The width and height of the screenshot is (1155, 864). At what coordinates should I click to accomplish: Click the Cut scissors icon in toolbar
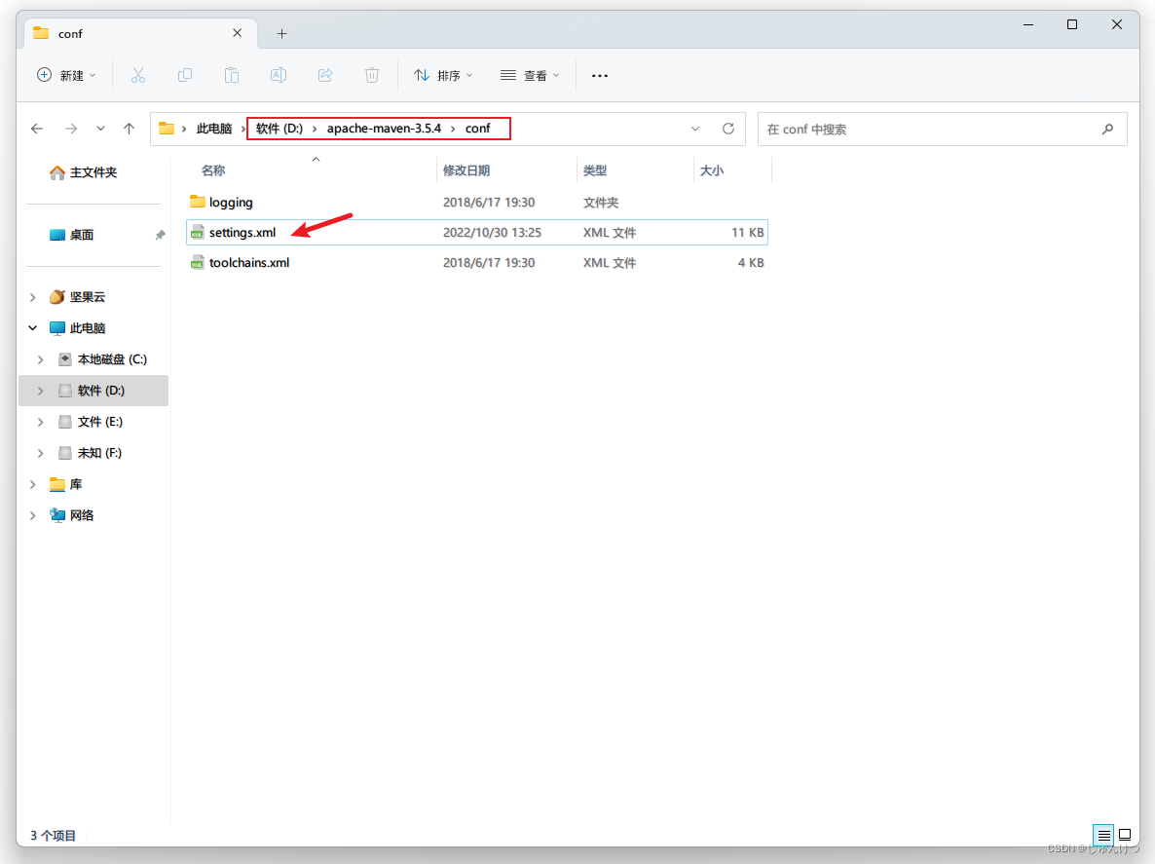pyautogui.click(x=137, y=75)
